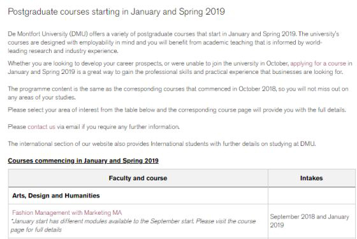
Task: Click the empty Intakes cell beside Arts, Design and Humanities
Action: 312,196
